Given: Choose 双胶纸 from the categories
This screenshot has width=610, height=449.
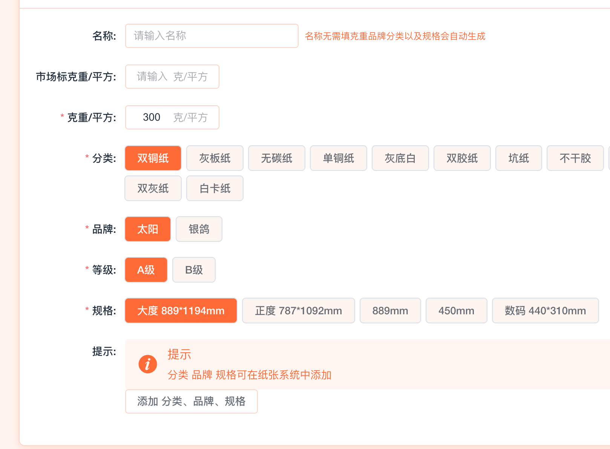Looking at the screenshot, I should pyautogui.click(x=462, y=158).
